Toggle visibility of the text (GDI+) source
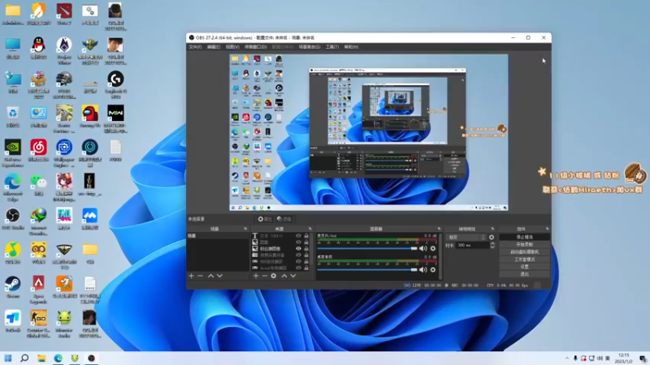This screenshot has height=365, width=650. click(298, 236)
